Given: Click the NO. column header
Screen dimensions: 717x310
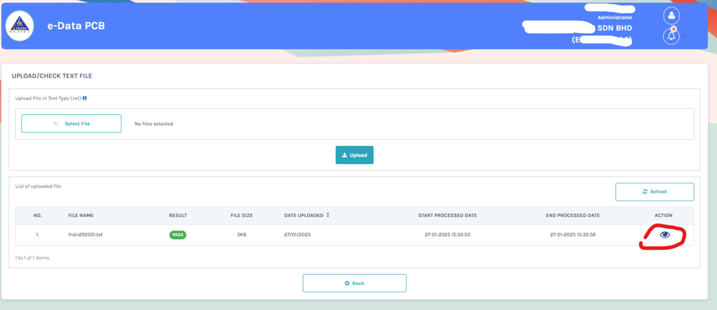Looking at the screenshot, I should click(x=37, y=215).
